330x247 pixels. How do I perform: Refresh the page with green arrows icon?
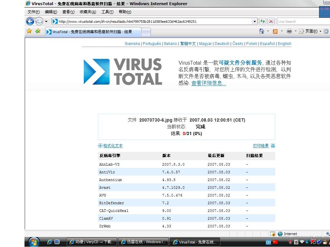262,22
